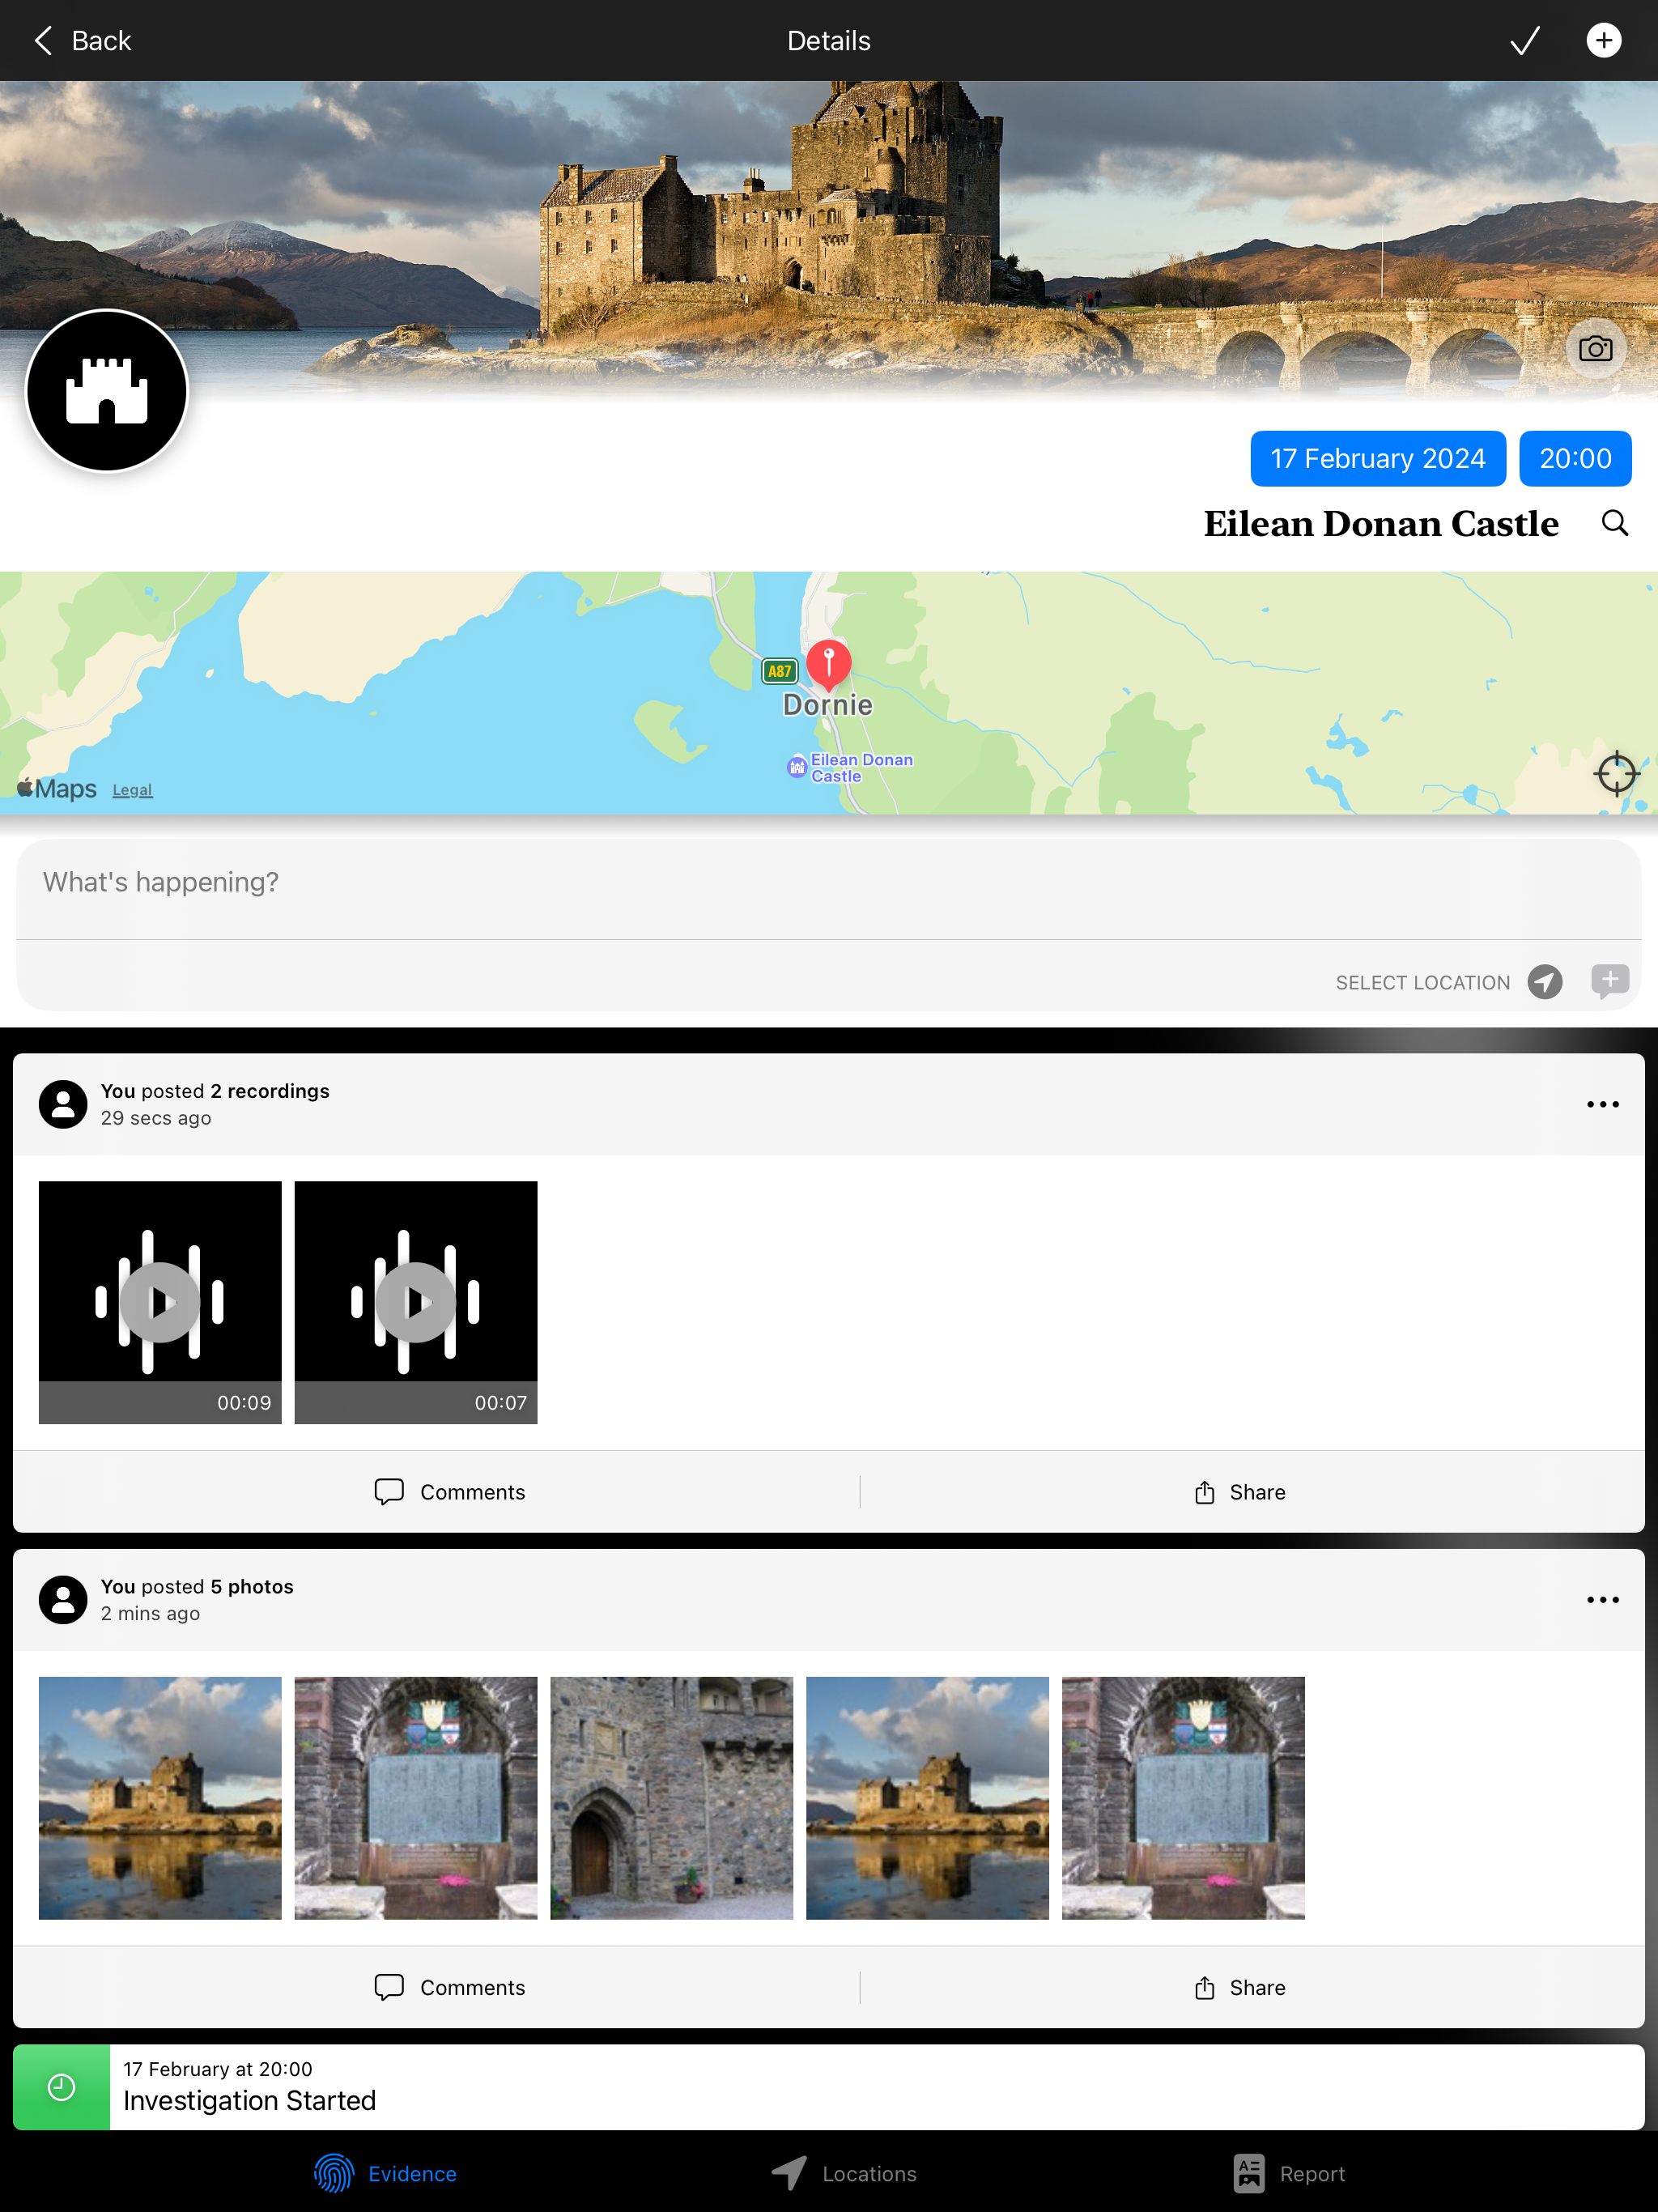Open the first castle photo thumbnail
1658x2212 pixels.
(x=160, y=1798)
